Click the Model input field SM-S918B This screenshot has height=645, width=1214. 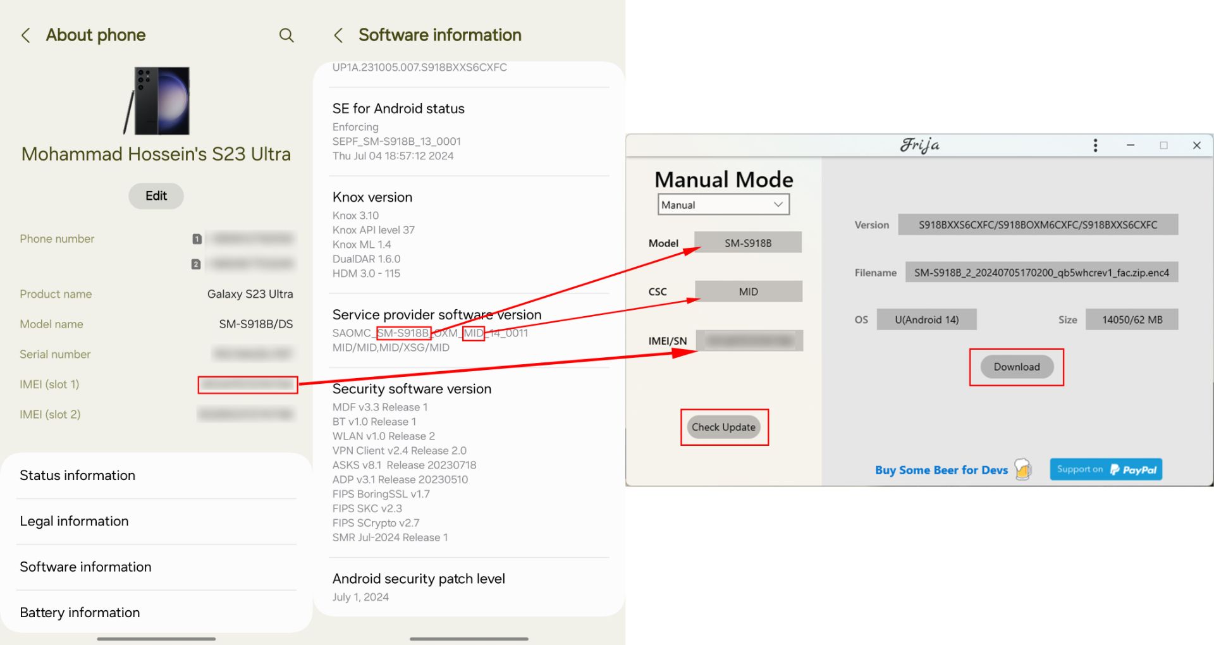pyautogui.click(x=748, y=242)
